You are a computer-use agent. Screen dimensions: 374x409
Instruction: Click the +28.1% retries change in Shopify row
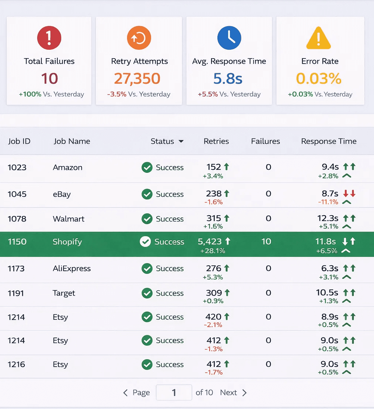pos(213,251)
